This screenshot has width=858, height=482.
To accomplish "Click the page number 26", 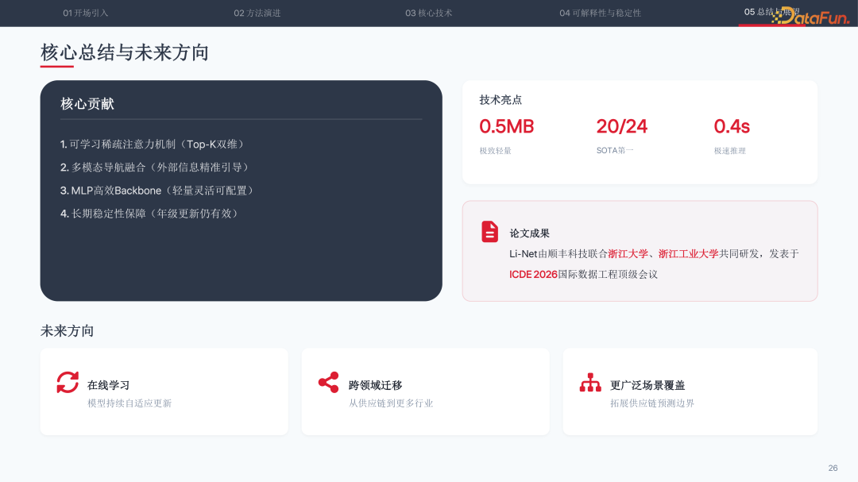I will (833, 468).
